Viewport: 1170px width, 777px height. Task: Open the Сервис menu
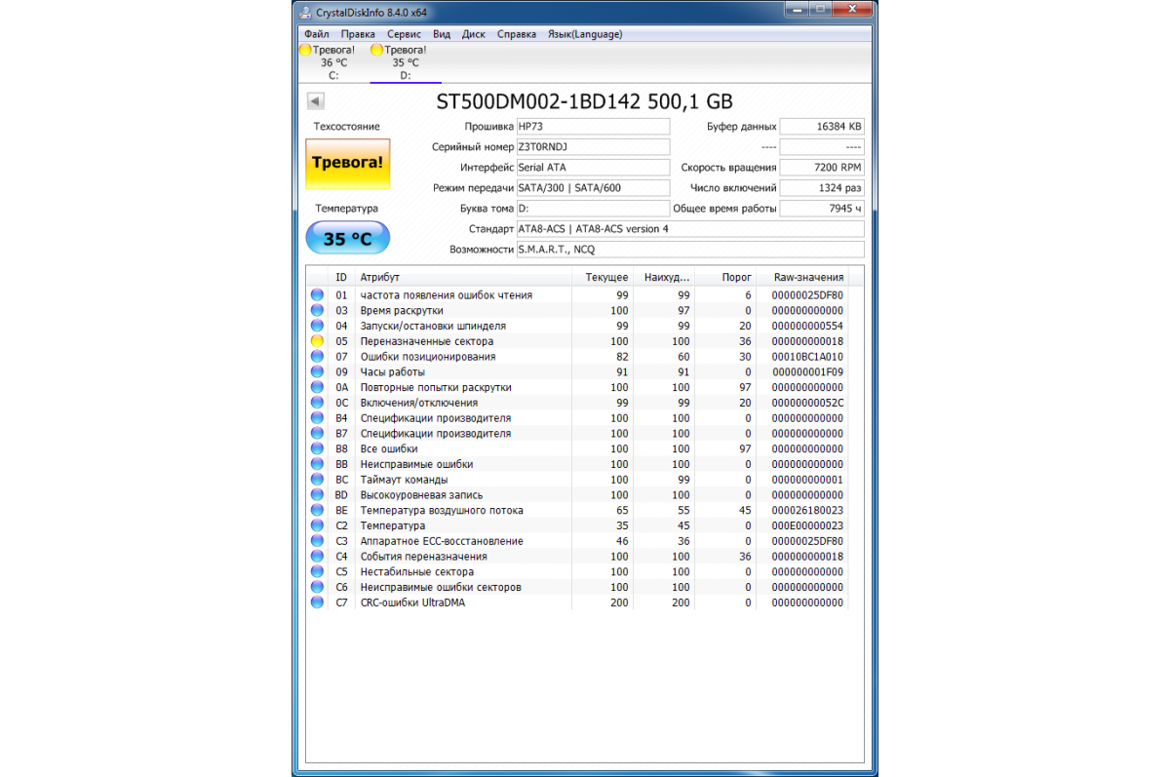[404, 34]
